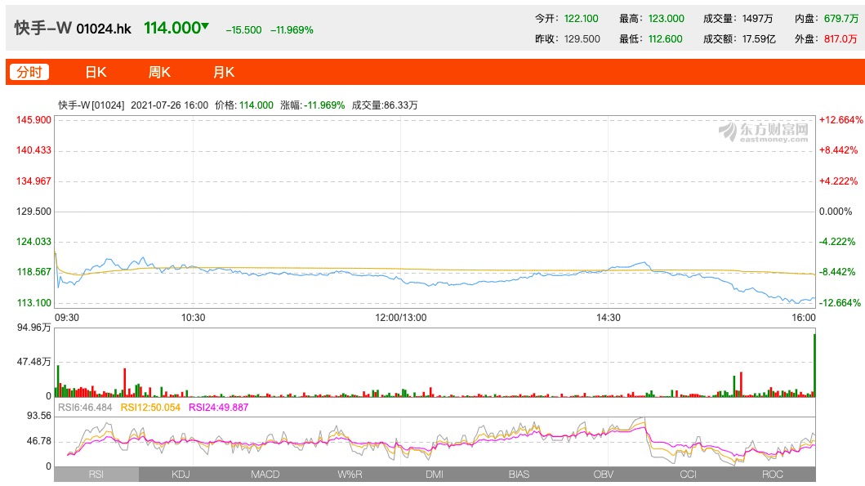Click the 12:00/13:00 time axis label
865x486 pixels.
[x=401, y=318]
